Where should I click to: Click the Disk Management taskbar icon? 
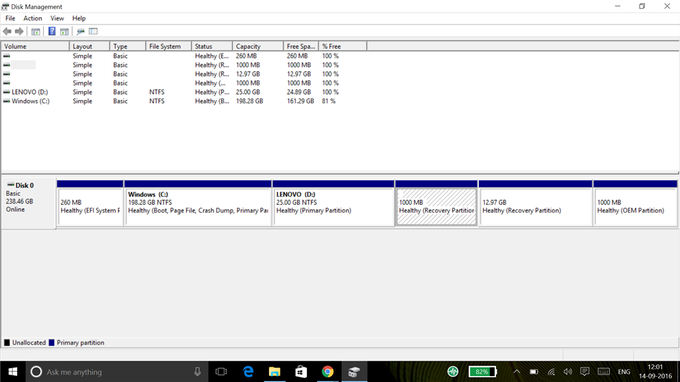355,371
